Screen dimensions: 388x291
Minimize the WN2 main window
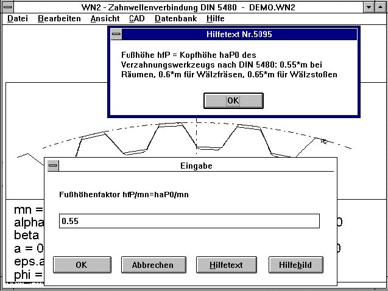coord(368,7)
